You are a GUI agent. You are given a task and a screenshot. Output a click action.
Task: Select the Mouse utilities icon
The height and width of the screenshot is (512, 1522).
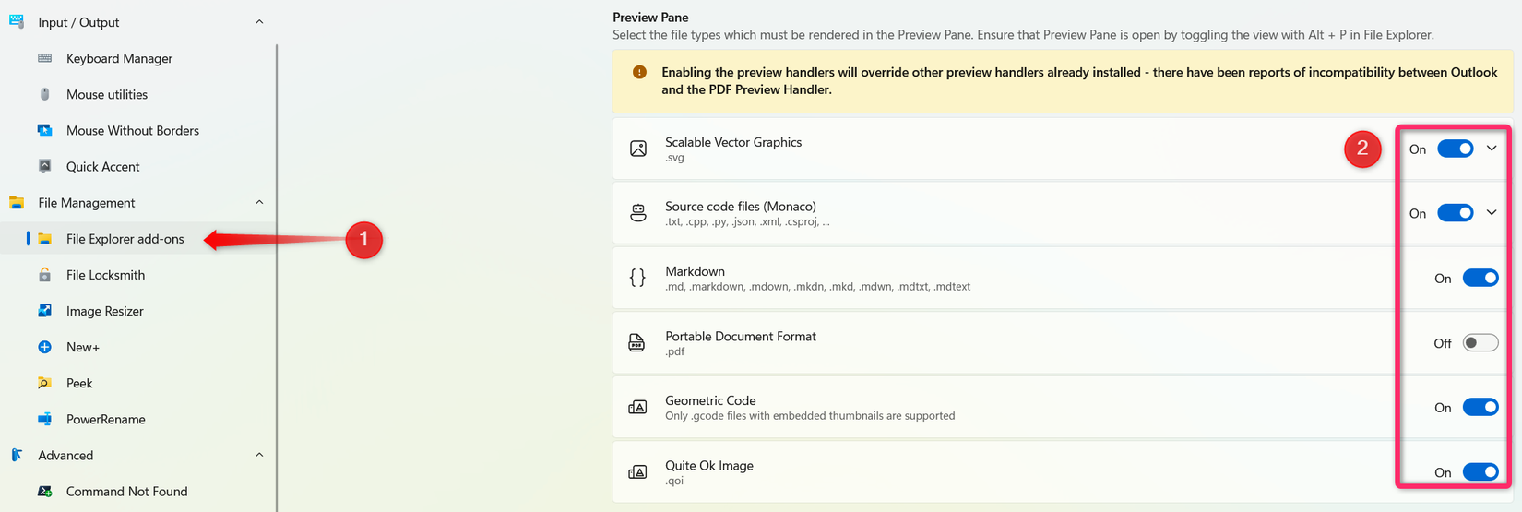click(44, 94)
